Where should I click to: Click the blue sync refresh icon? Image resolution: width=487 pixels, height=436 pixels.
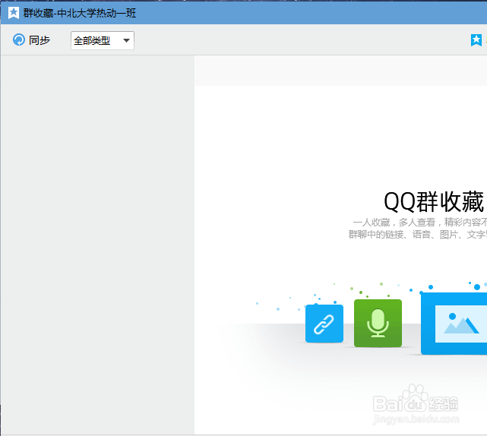tap(19, 40)
